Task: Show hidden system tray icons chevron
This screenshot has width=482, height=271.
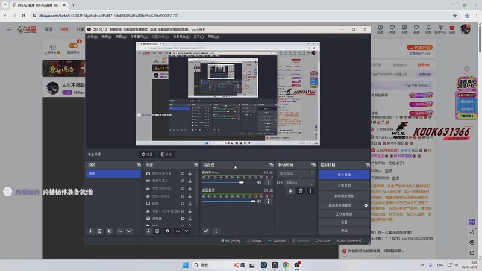Action: [422, 265]
